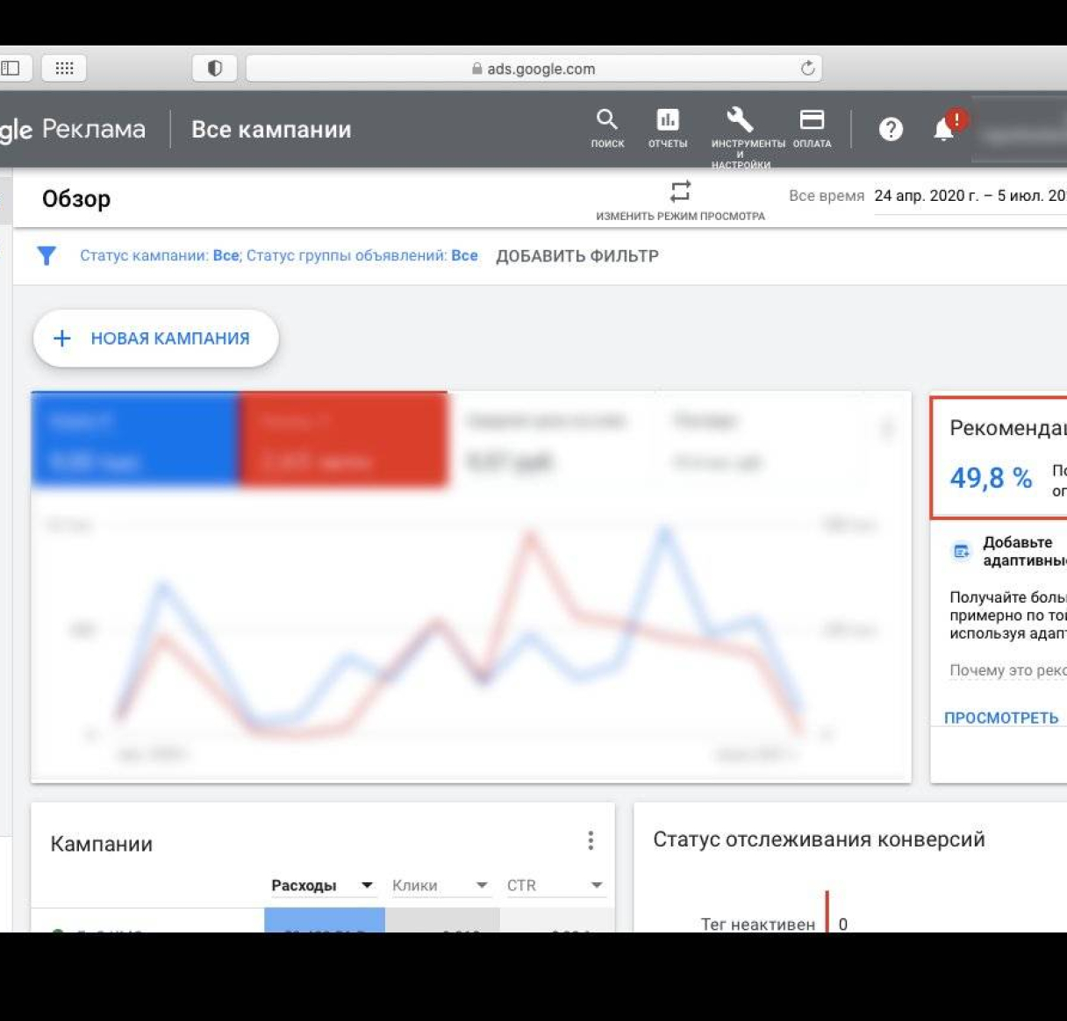Reload page with browser refresh icon
This screenshot has height=1021, width=1067.
[x=807, y=68]
